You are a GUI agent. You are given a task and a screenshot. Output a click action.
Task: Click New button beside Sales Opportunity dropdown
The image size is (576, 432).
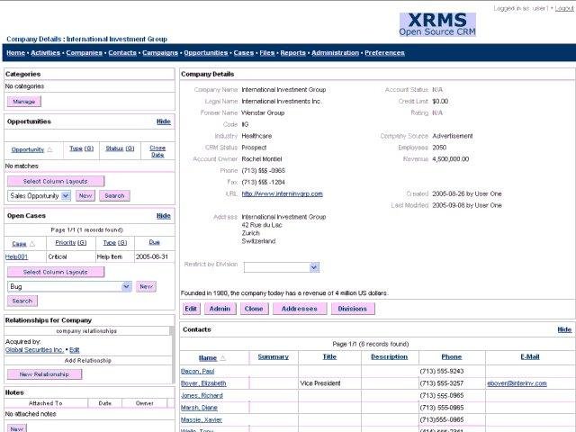point(85,196)
